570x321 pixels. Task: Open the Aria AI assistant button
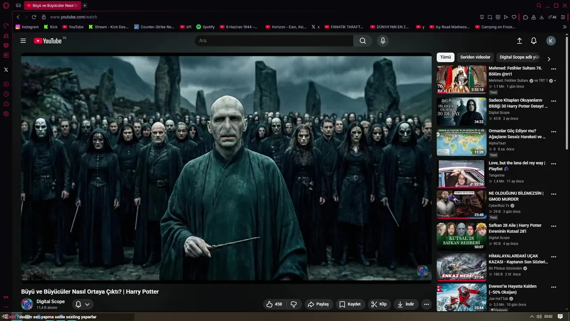click(x=552, y=17)
